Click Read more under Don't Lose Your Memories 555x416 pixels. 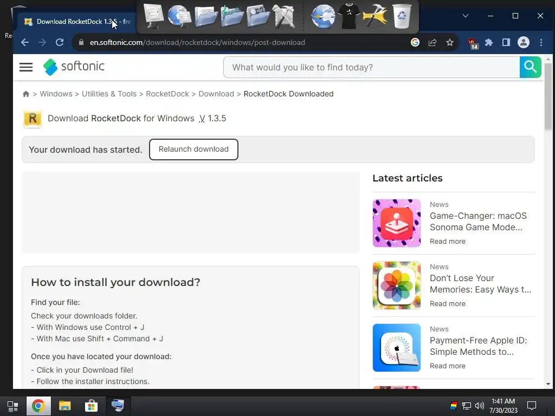447,303
